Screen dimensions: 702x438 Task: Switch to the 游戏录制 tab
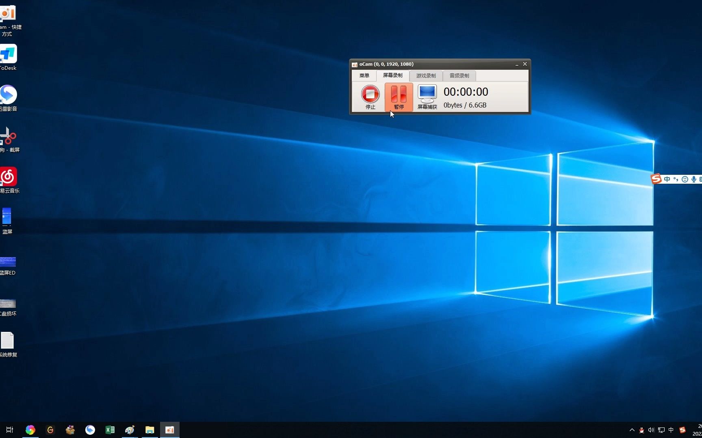426,76
